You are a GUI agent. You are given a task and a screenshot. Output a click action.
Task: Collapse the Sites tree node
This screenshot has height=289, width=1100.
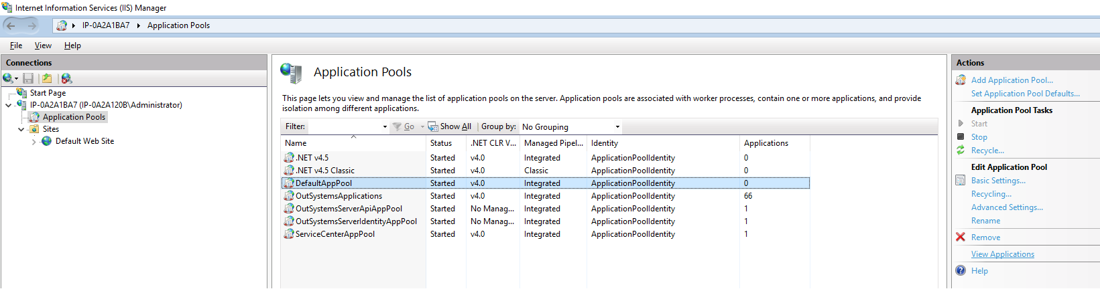pyautogui.click(x=21, y=129)
